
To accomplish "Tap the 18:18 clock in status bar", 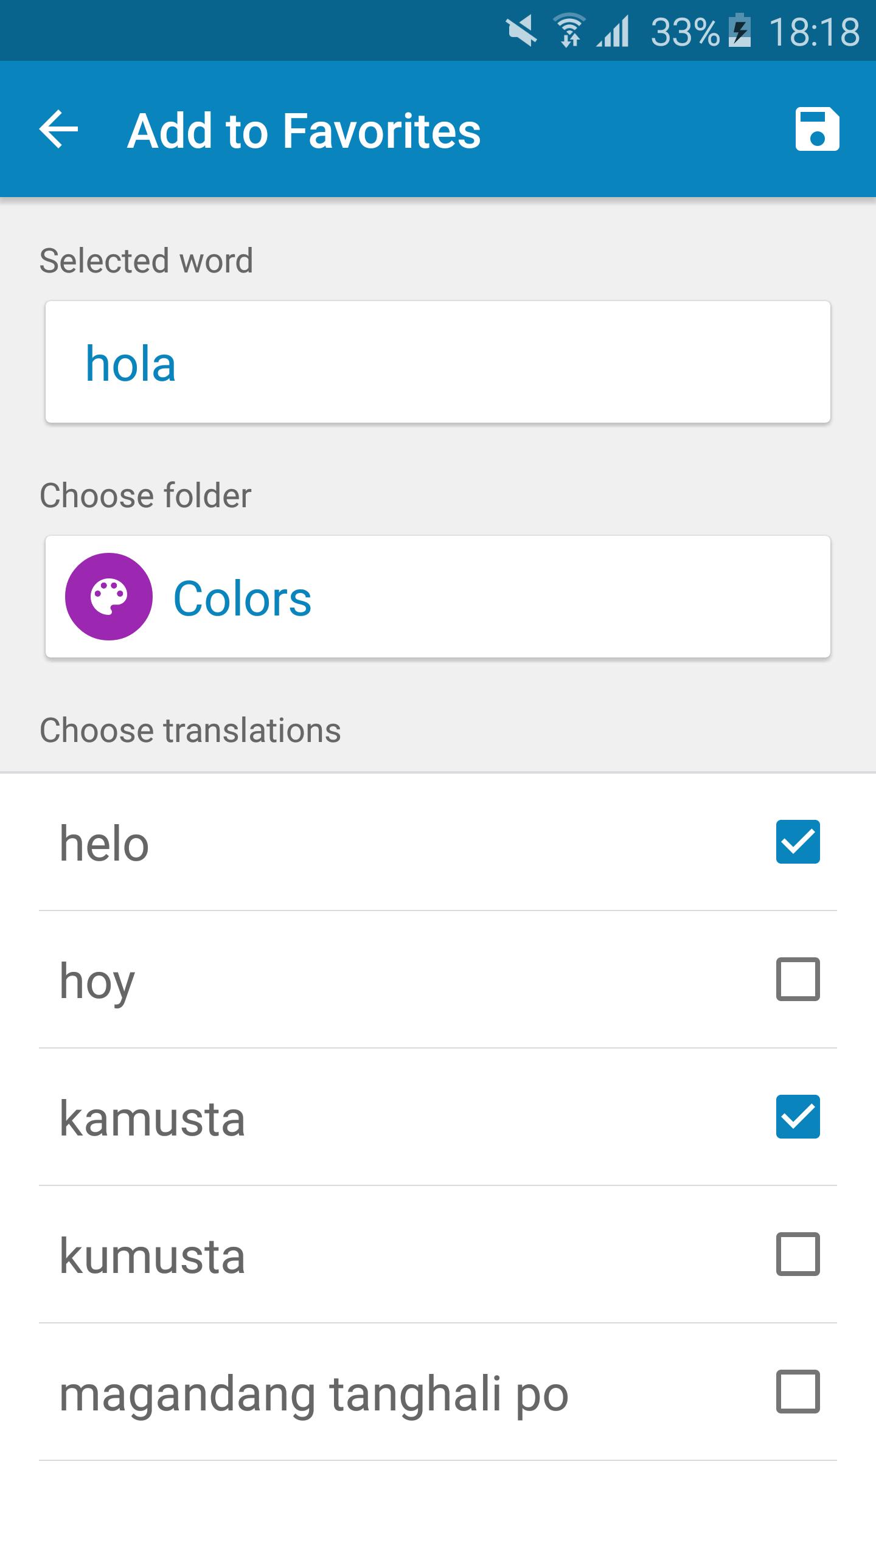I will [x=814, y=32].
